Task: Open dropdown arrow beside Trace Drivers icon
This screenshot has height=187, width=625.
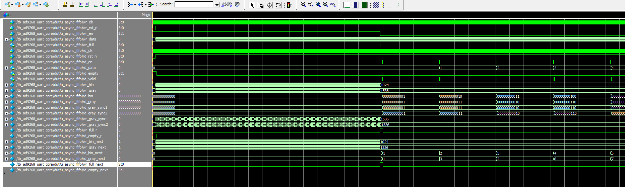Action: [x=135, y=5]
